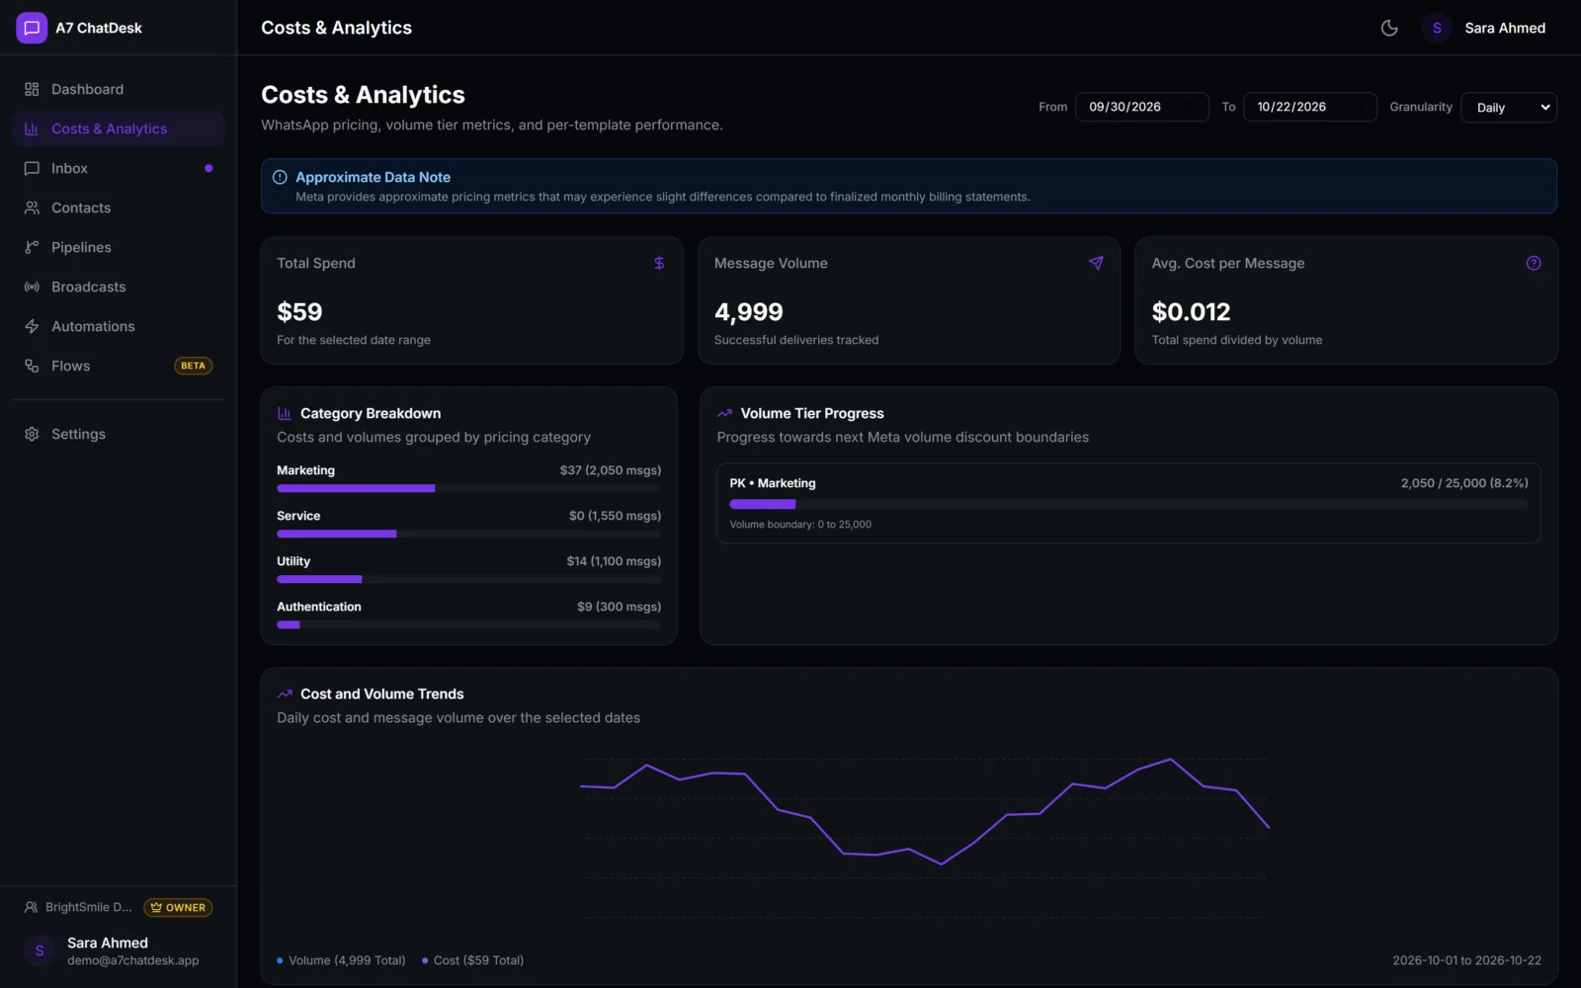The height and width of the screenshot is (988, 1581).
Task: Click the Contacts people icon
Action: pos(32,207)
